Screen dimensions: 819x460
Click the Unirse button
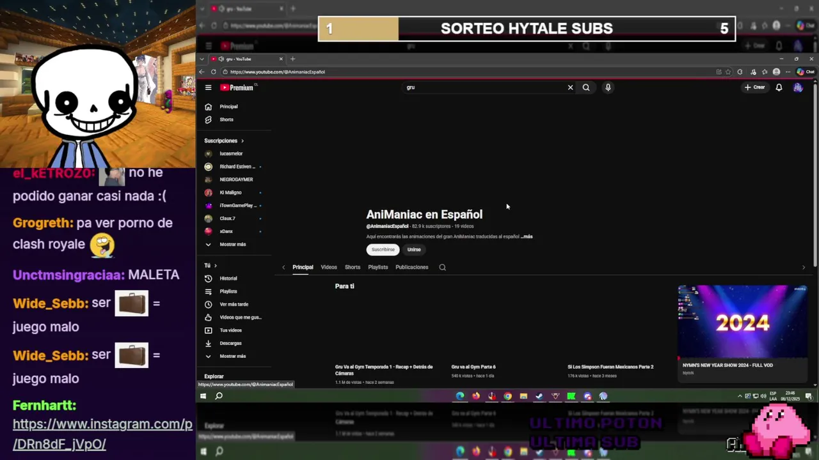pyautogui.click(x=414, y=250)
